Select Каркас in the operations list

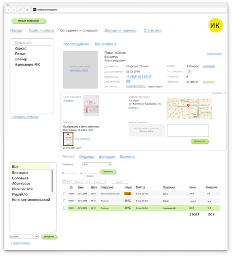point(20,48)
